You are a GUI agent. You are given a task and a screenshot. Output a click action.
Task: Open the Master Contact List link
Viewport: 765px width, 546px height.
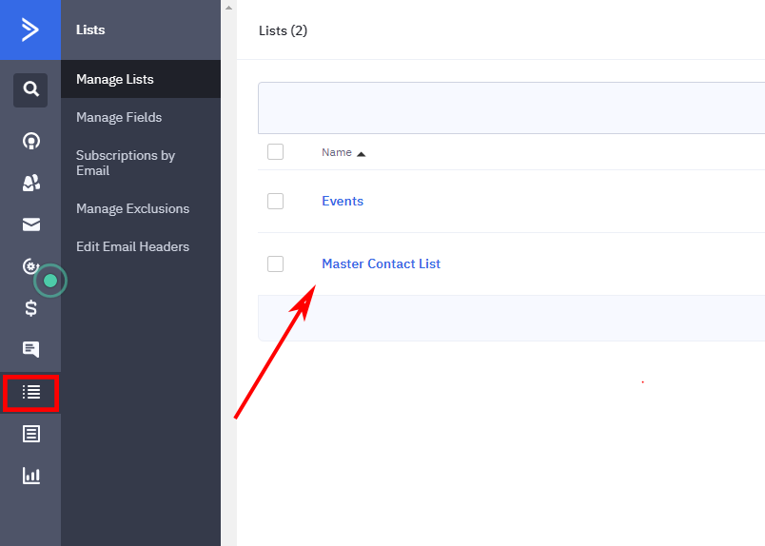pos(381,263)
